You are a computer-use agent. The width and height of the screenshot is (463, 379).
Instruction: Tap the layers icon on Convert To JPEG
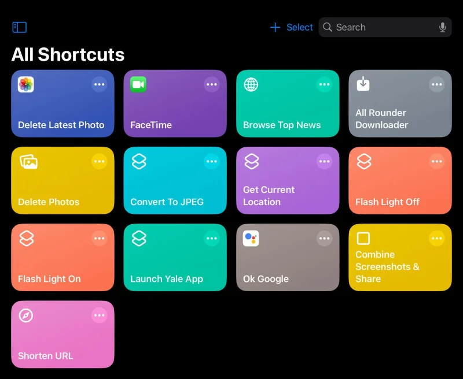point(139,162)
